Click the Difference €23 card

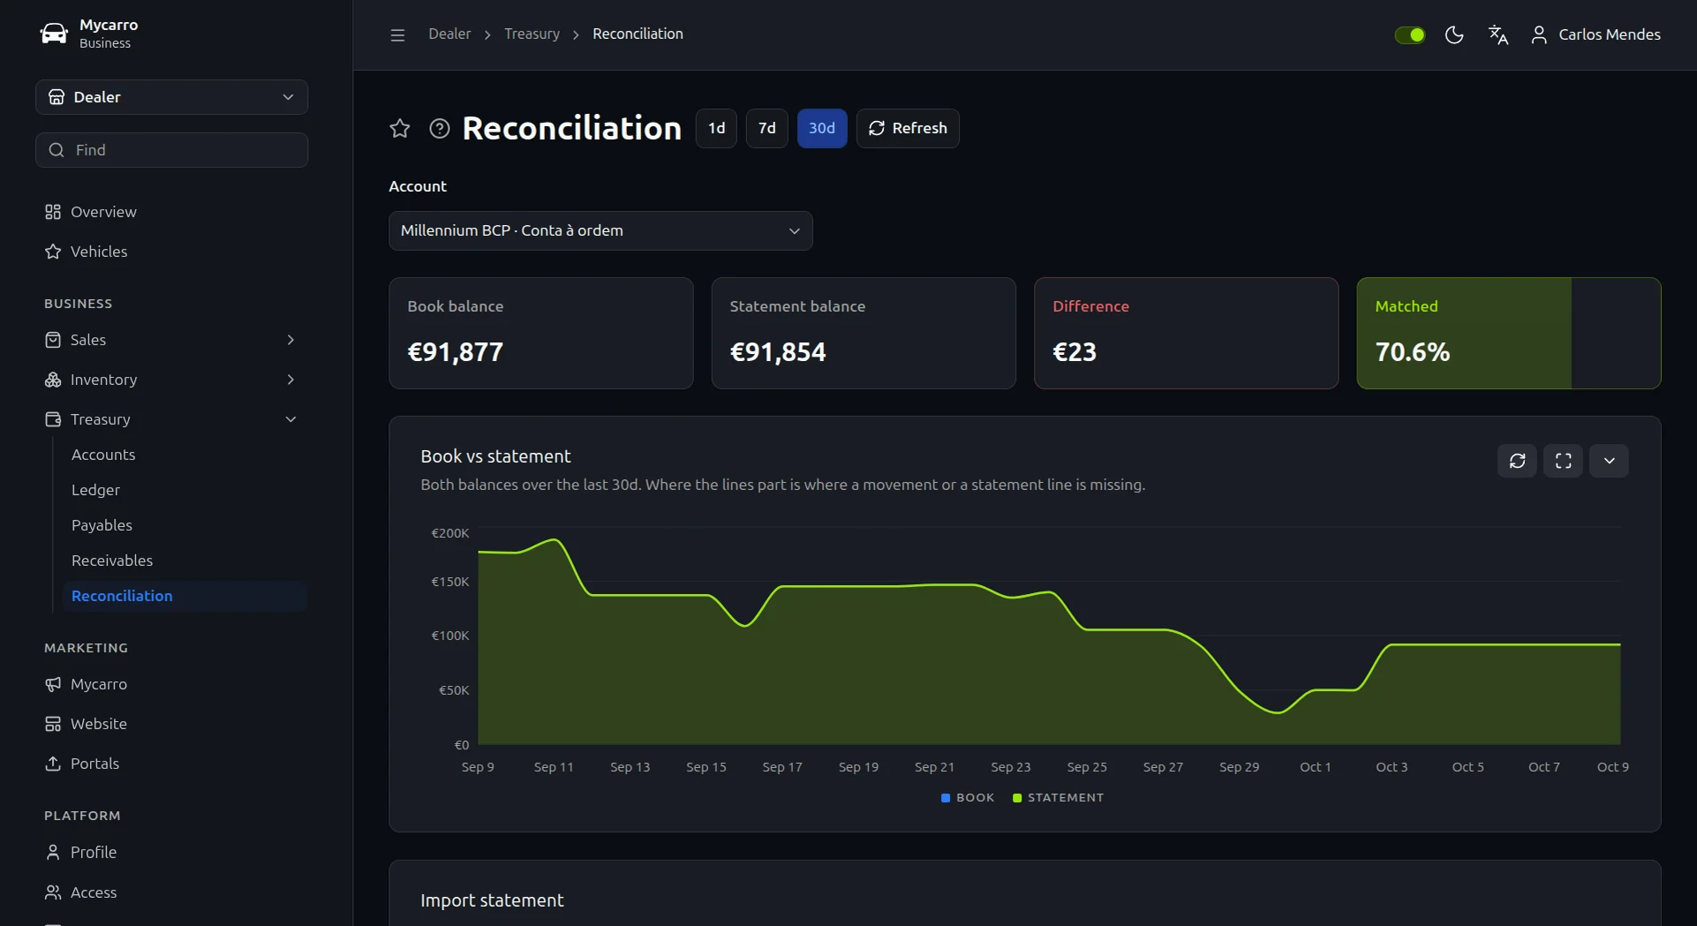1186,333
